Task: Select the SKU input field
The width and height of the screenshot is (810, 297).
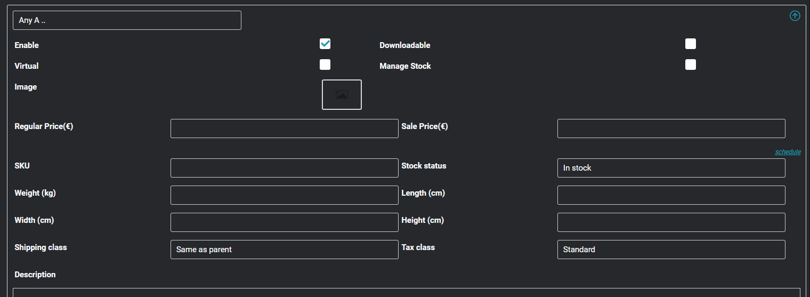Action: pyautogui.click(x=285, y=168)
